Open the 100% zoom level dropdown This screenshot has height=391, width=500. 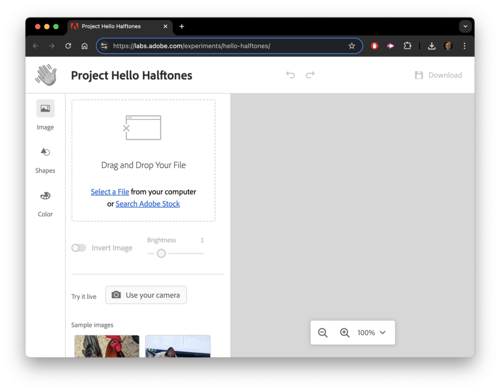coord(372,332)
